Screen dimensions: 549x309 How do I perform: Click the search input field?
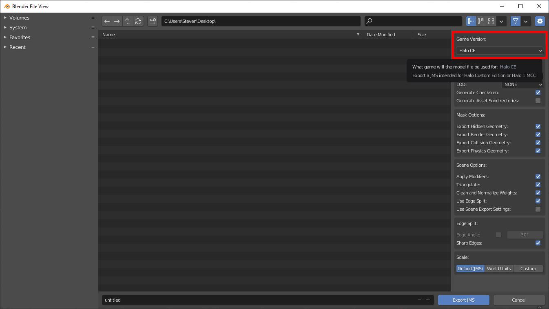413,21
